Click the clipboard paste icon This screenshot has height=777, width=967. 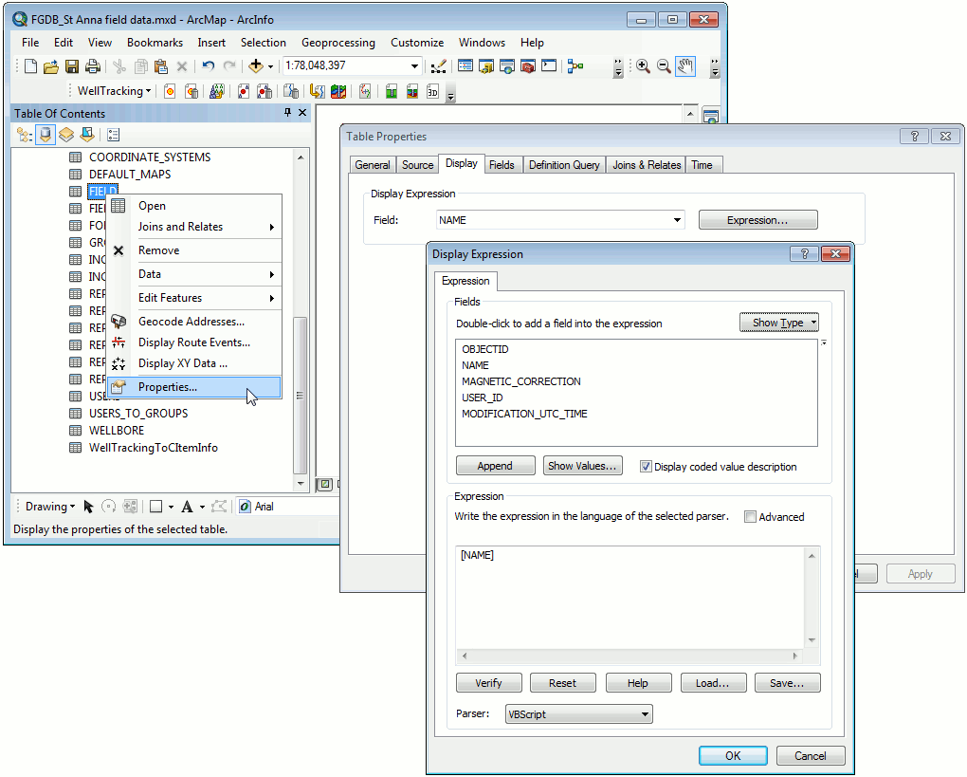tap(161, 66)
